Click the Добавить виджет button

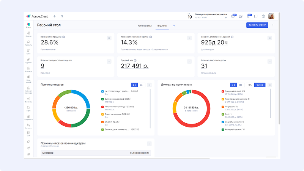point(257,25)
